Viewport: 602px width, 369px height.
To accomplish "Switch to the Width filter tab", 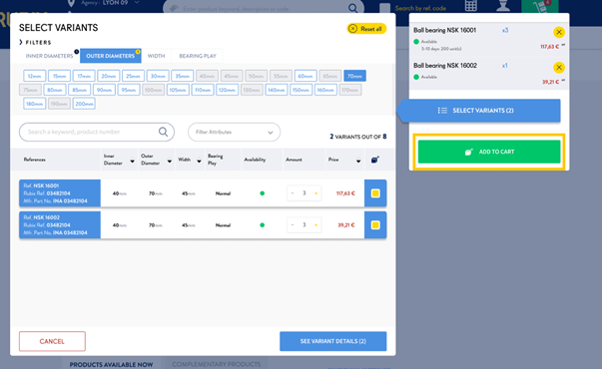I will point(157,56).
